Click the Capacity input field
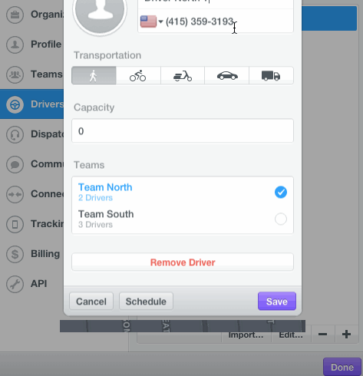This screenshot has height=376, width=363. coord(183,130)
